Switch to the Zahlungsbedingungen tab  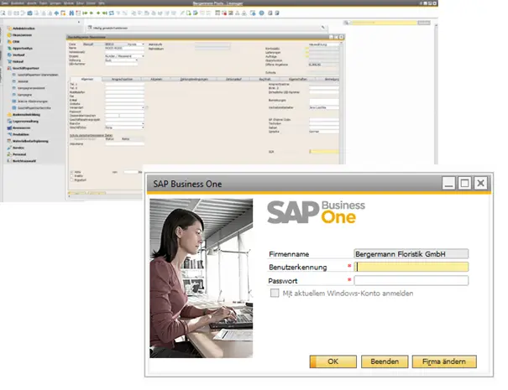click(x=194, y=79)
